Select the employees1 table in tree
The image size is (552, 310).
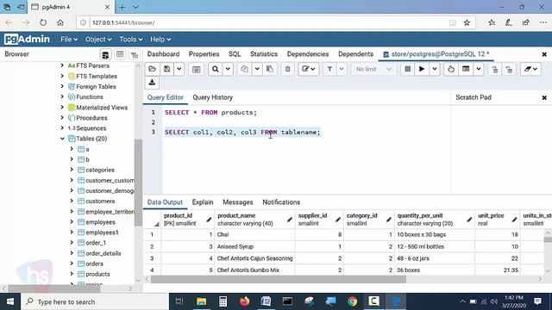pos(102,232)
